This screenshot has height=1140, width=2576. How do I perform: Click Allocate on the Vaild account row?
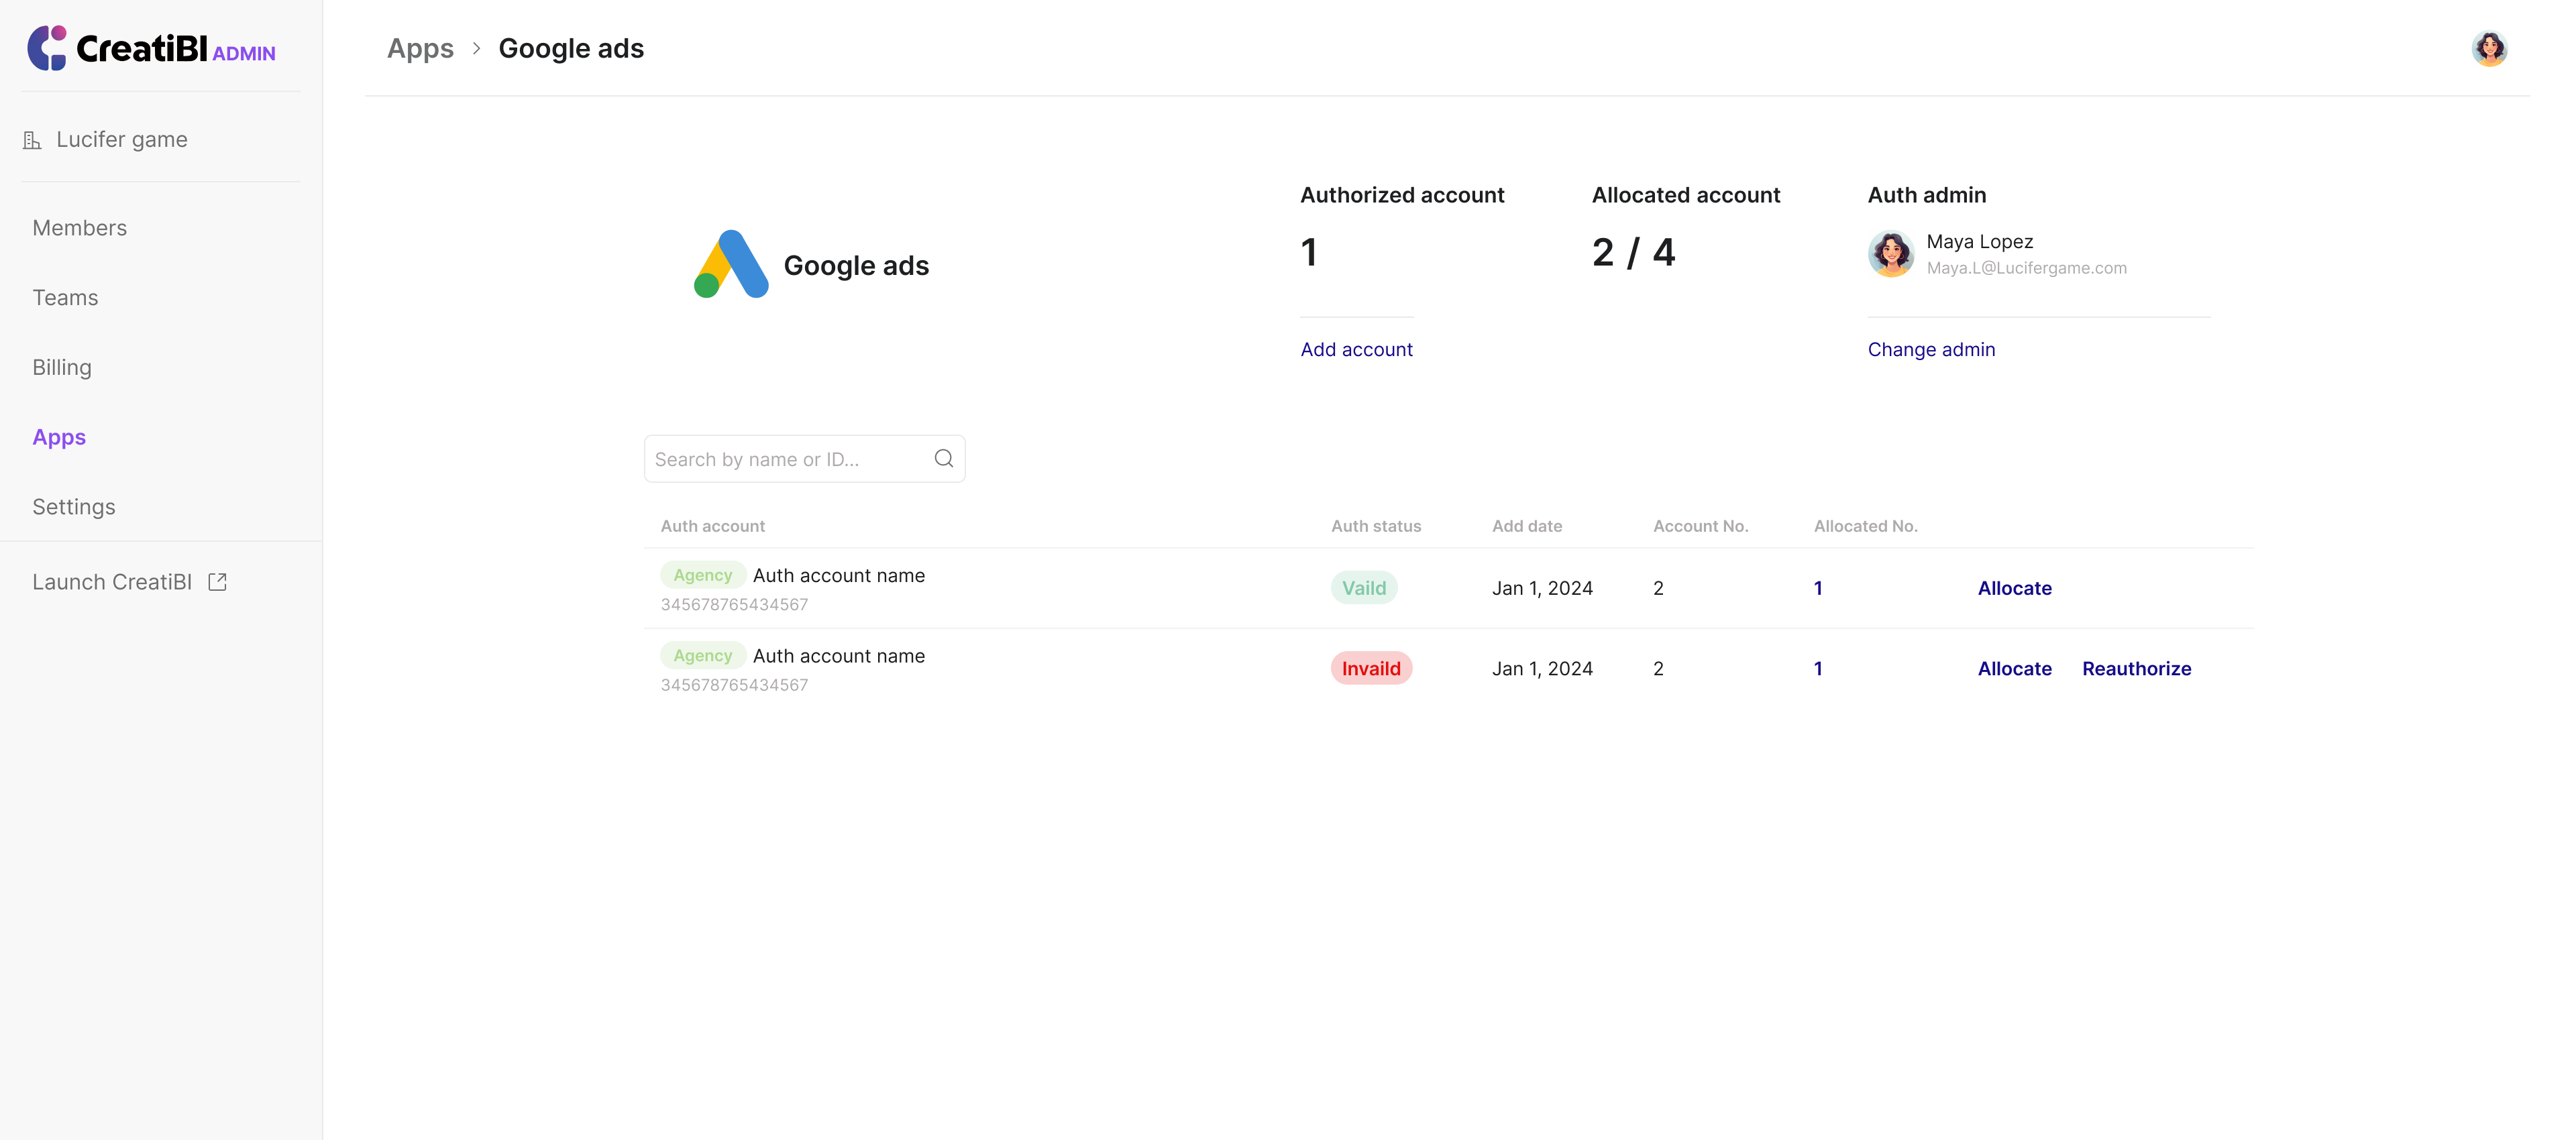tap(2014, 588)
